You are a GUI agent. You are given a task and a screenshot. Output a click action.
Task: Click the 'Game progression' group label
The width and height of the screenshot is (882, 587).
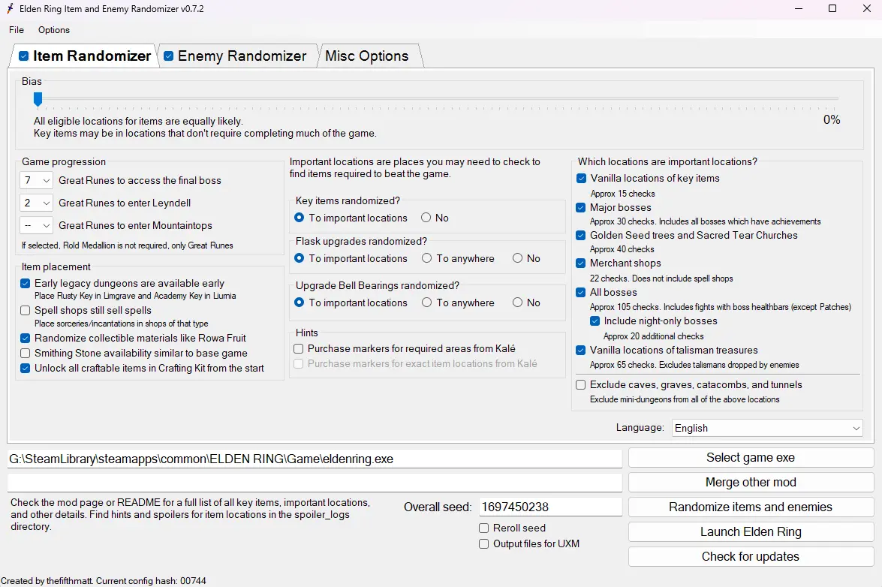point(64,162)
